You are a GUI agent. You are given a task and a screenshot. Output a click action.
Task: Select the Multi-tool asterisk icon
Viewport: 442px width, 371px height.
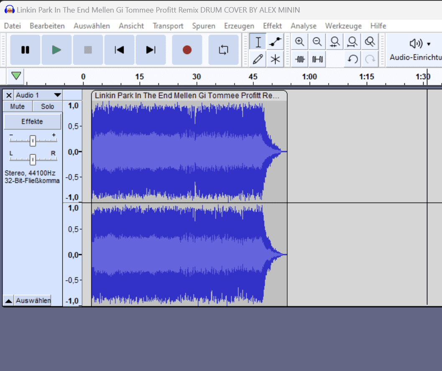tap(275, 59)
